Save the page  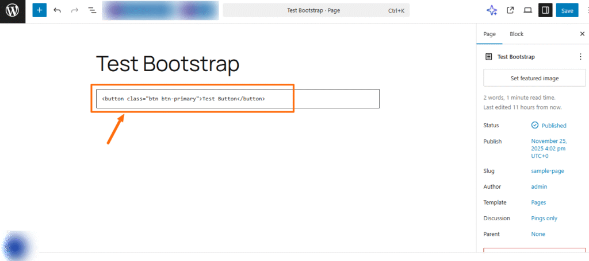coord(567,10)
